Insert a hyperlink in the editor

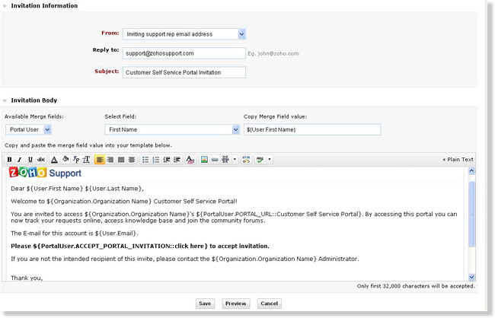click(214, 160)
